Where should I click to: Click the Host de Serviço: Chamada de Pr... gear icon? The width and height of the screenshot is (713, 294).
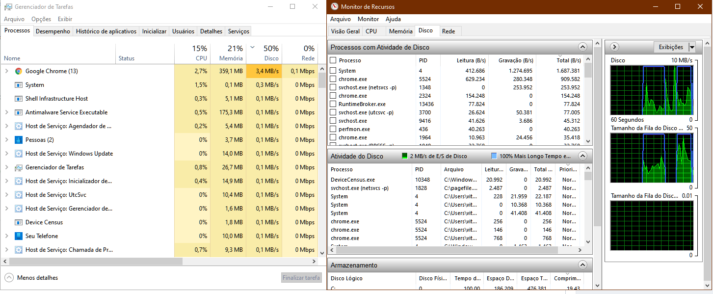click(19, 250)
